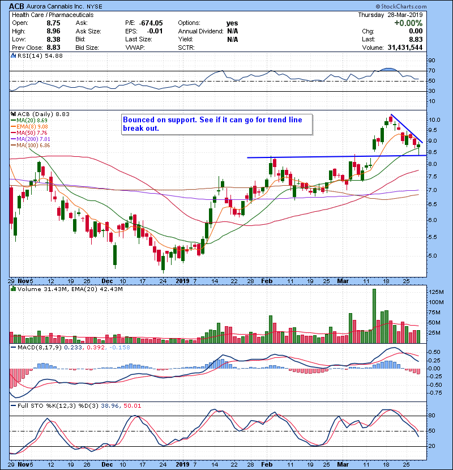
Task: Click the Options value yes
Action: (x=232, y=23)
